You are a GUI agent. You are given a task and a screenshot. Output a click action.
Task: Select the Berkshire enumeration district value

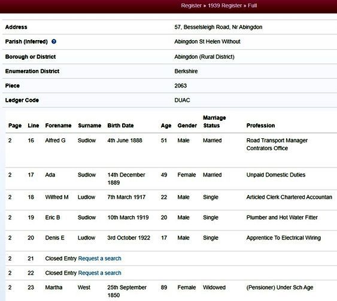tap(186, 71)
